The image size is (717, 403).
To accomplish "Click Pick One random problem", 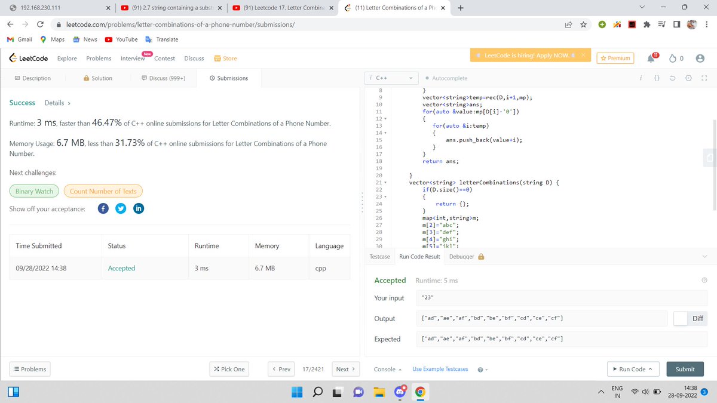I will pos(229,369).
